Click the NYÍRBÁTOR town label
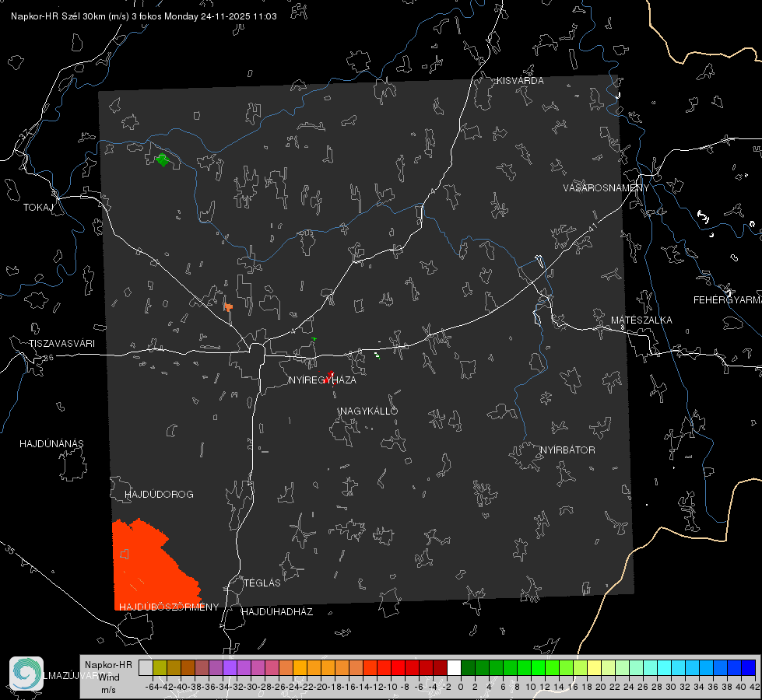This screenshot has height=700, width=762. pos(567,450)
